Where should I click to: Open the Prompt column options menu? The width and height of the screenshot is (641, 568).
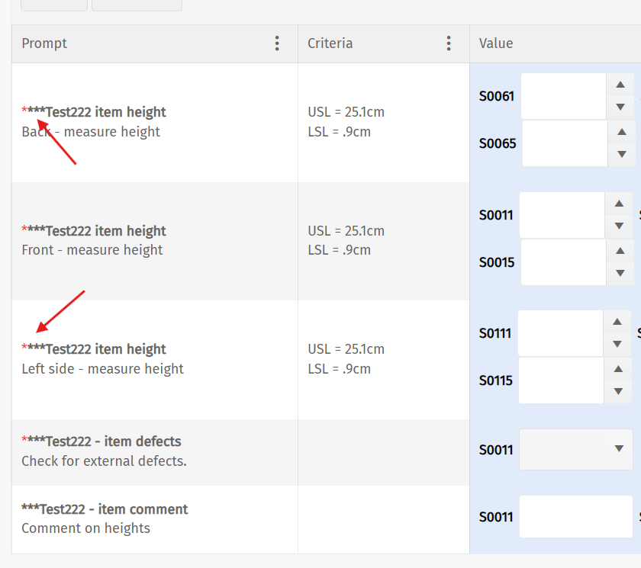[277, 43]
